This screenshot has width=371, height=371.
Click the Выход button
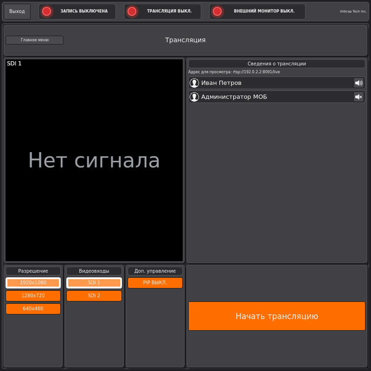tap(17, 11)
